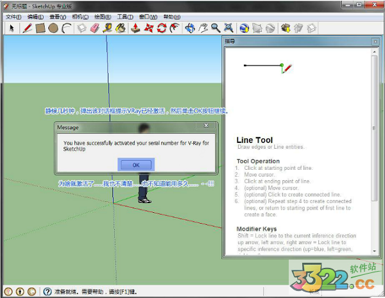Minimize the SketchUp window
This screenshot has height=298, width=385.
[x=347, y=4]
